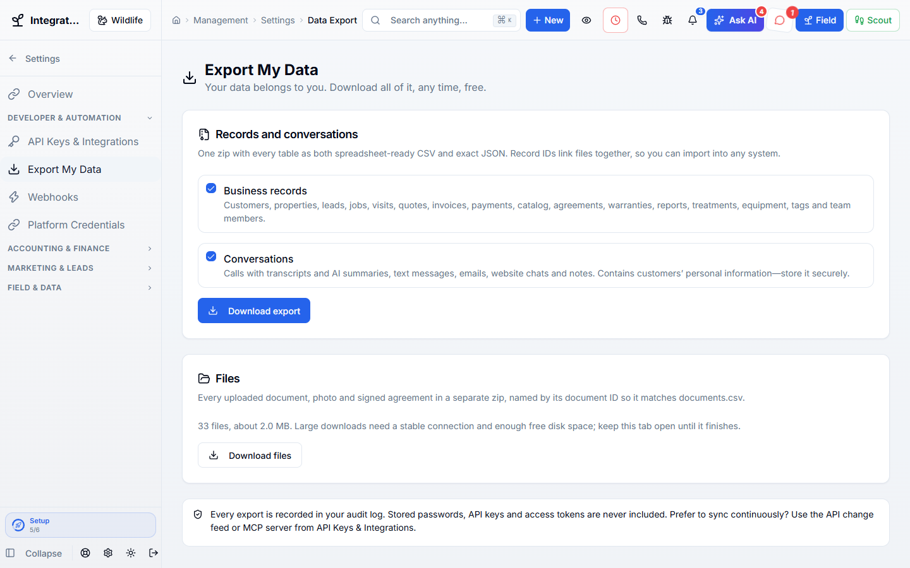Select Export My Data in the sidebar
The height and width of the screenshot is (568, 910).
coord(80,169)
